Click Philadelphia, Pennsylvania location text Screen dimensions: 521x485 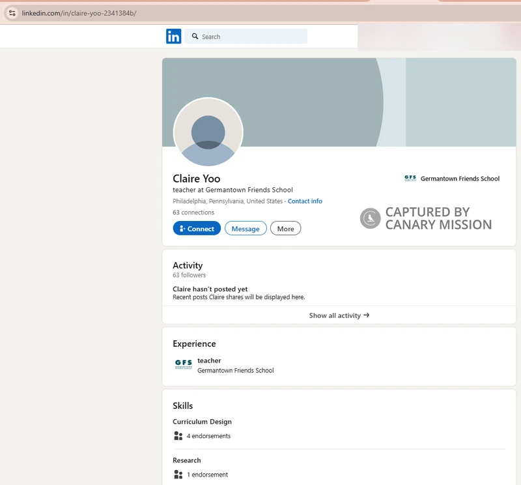tap(227, 201)
